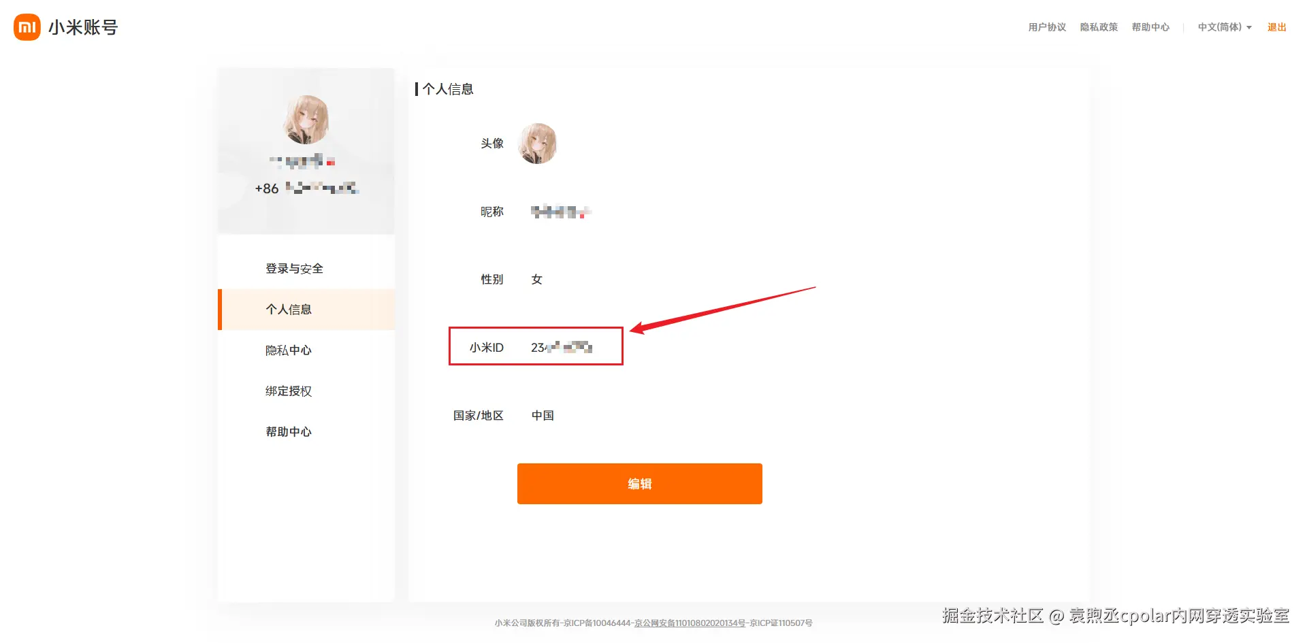Viewport: 1307px width, 643px height.
Task: Click the Xiaomi MI logo icon
Action: (27, 27)
